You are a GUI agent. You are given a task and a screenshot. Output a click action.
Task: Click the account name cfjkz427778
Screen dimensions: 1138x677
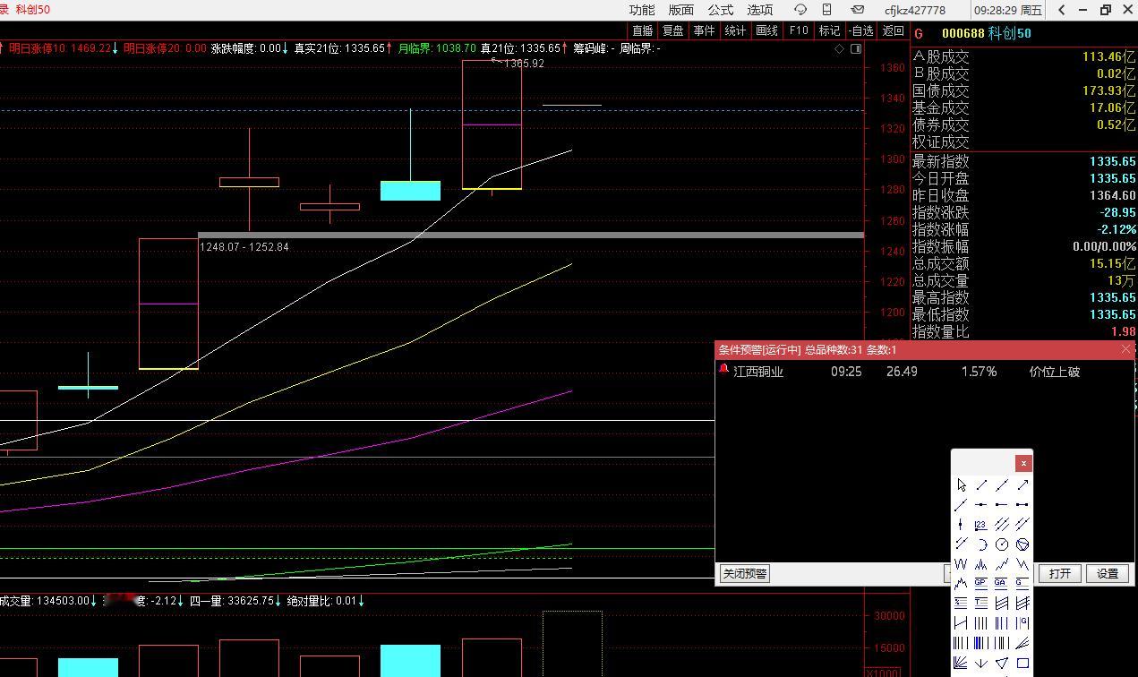[x=915, y=11]
